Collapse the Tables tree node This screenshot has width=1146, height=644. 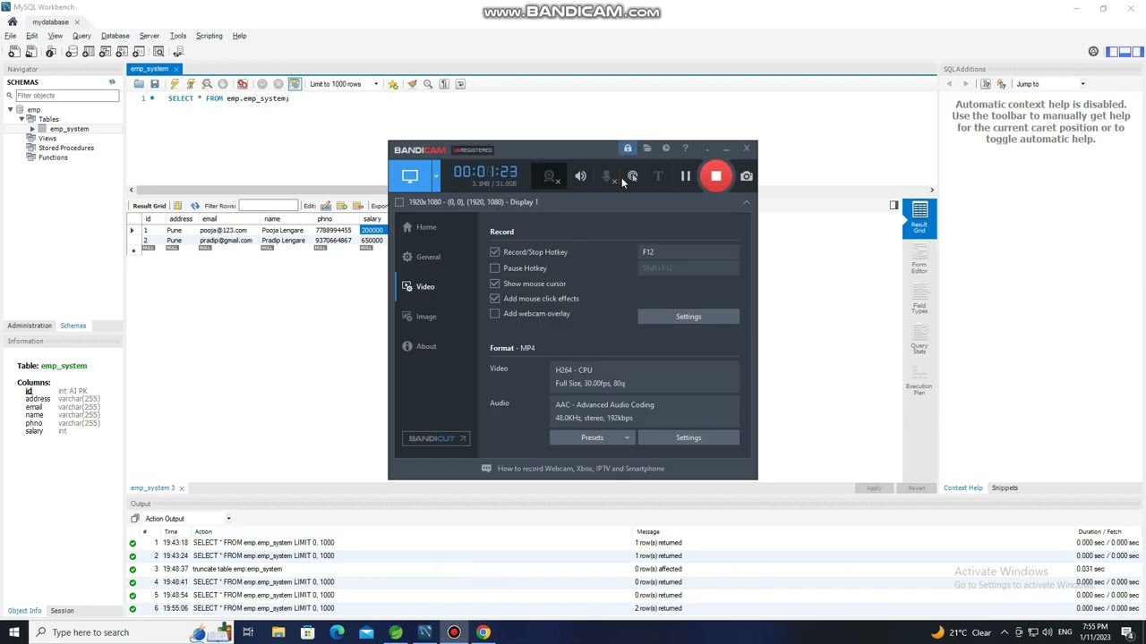21,119
